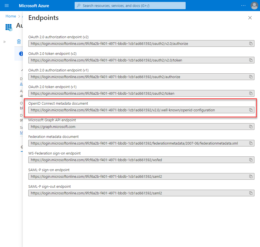Screen dimensions: 260x247
Task: Select the SAML-P sign-on saml2 URL field
Action: [x=141, y=176]
